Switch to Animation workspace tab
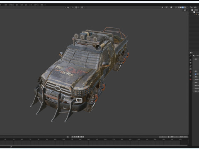This screenshot has height=149, width=199. click(x=22, y=5)
